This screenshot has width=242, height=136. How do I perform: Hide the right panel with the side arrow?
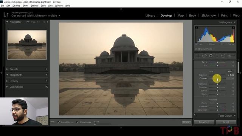pos(241,73)
